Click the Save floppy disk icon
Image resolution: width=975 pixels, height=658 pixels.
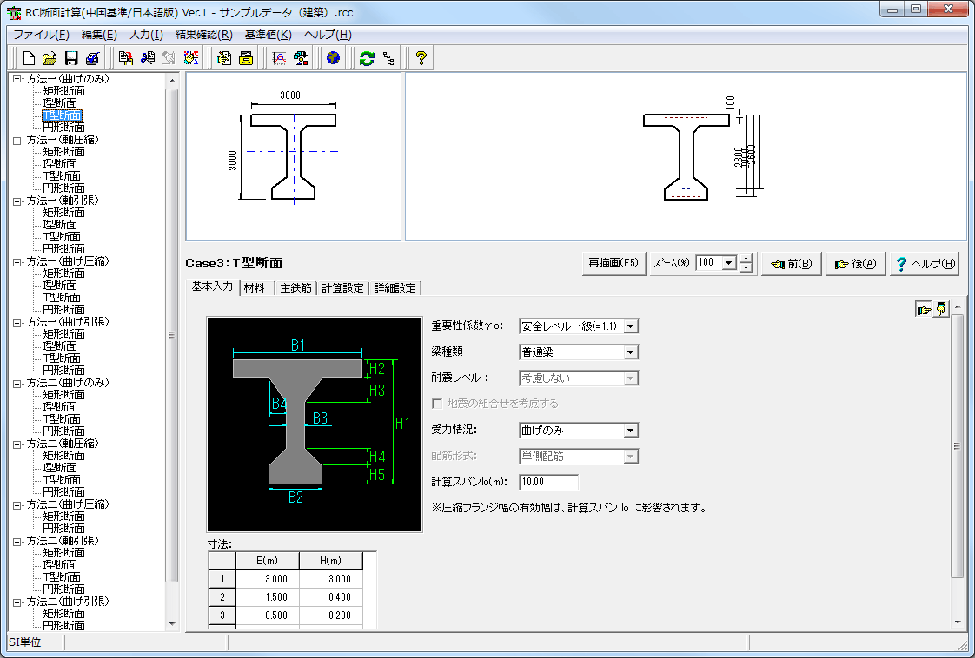(x=71, y=58)
